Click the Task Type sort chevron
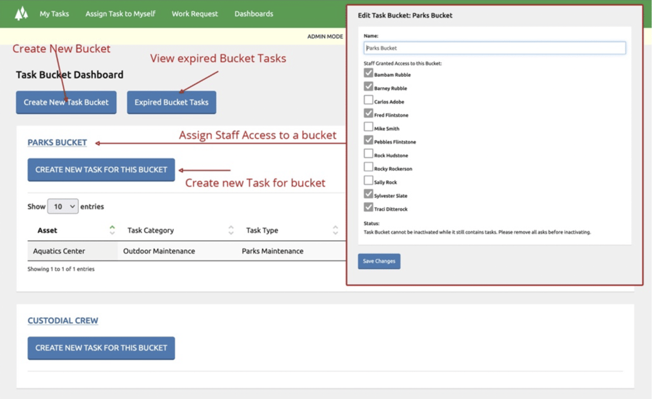Screen dimensions: 652x399 [334, 229]
